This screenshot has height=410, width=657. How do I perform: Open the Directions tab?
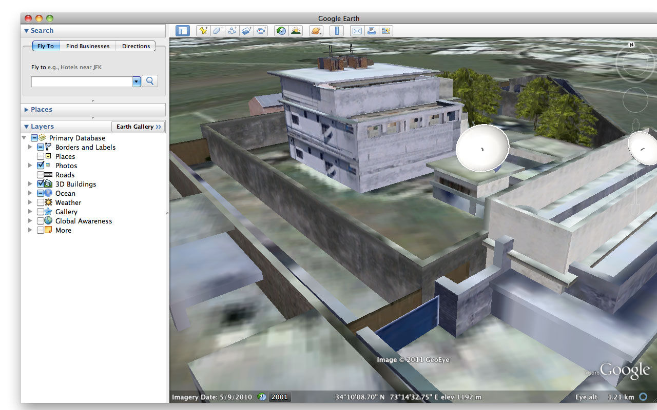coord(135,46)
